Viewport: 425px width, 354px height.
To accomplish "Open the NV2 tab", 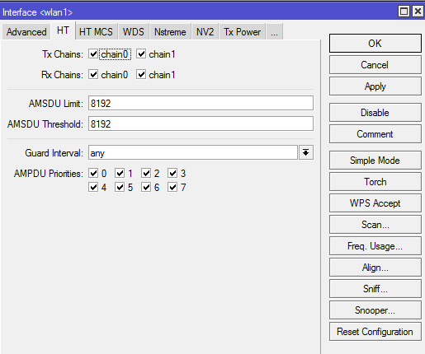I will 205,32.
